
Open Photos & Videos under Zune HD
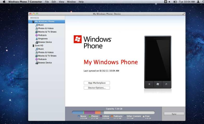(x=44, y=52)
